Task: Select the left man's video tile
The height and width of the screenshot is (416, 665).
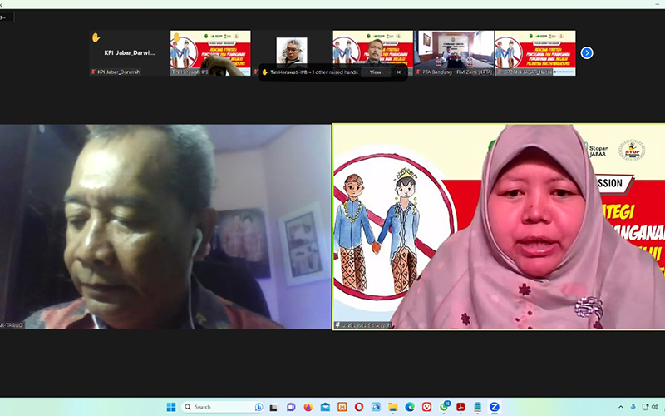Action: pyautogui.click(x=165, y=226)
